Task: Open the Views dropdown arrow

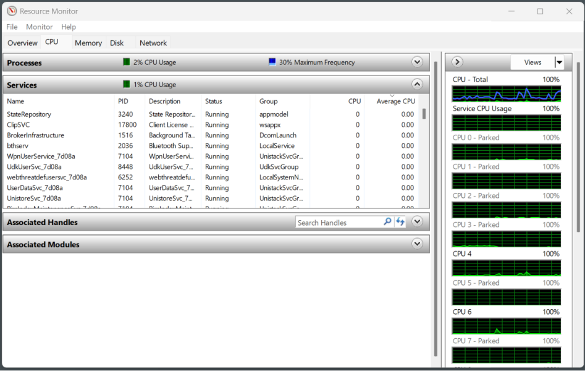Action: coord(559,62)
